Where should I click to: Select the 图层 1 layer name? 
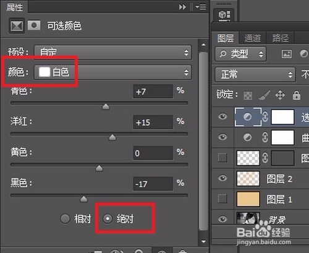(279, 199)
